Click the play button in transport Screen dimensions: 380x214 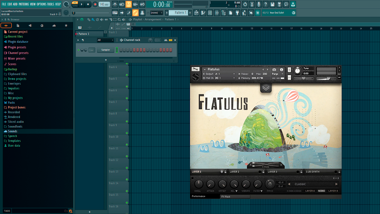coord(82,4)
